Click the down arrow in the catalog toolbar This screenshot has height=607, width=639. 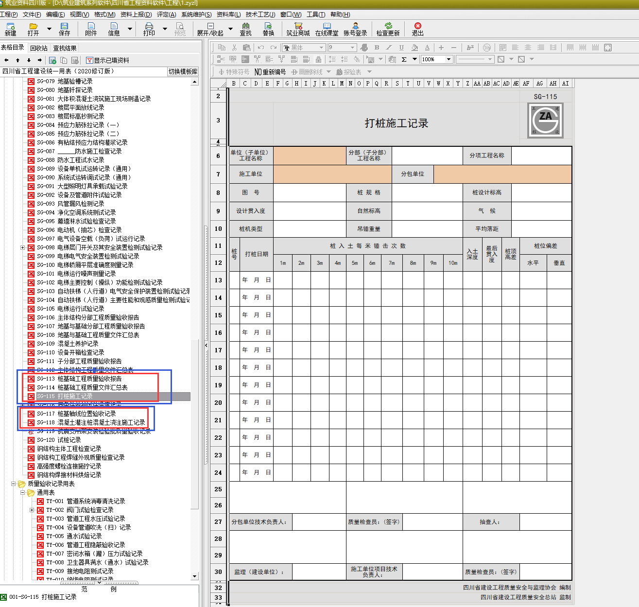29,60
